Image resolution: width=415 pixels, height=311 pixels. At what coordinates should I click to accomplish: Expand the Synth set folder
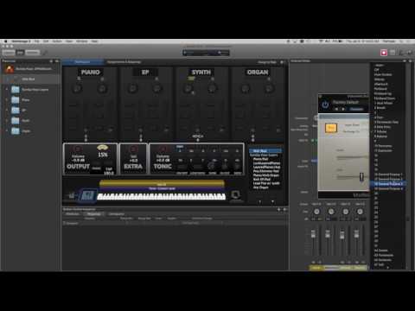click(7, 121)
